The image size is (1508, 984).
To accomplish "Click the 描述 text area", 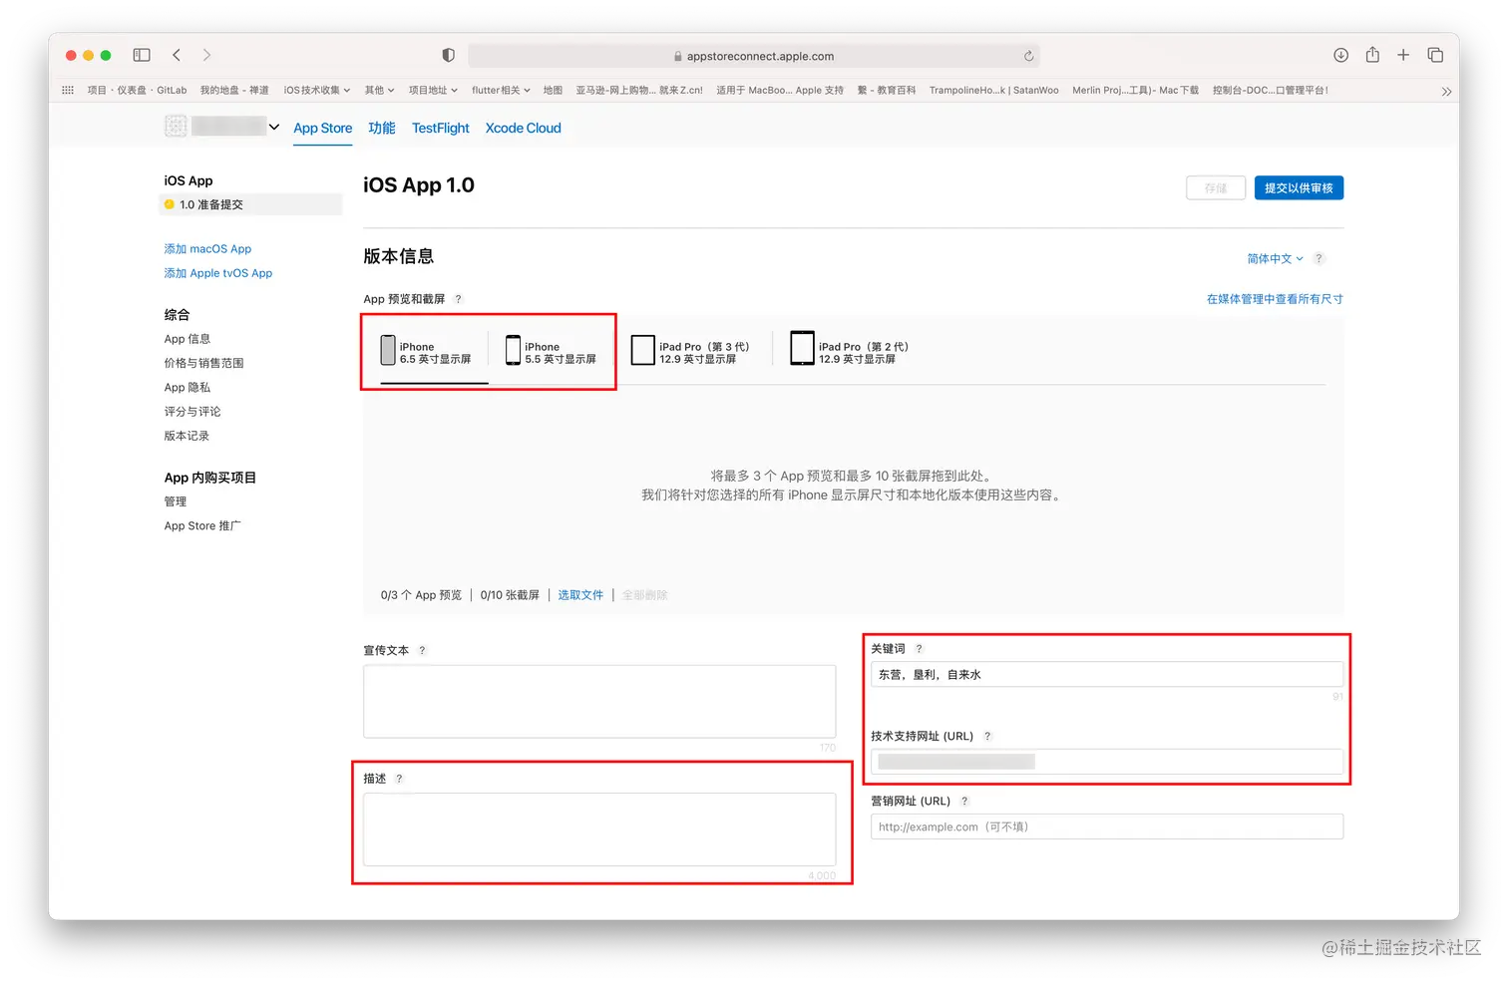I will pyautogui.click(x=599, y=829).
